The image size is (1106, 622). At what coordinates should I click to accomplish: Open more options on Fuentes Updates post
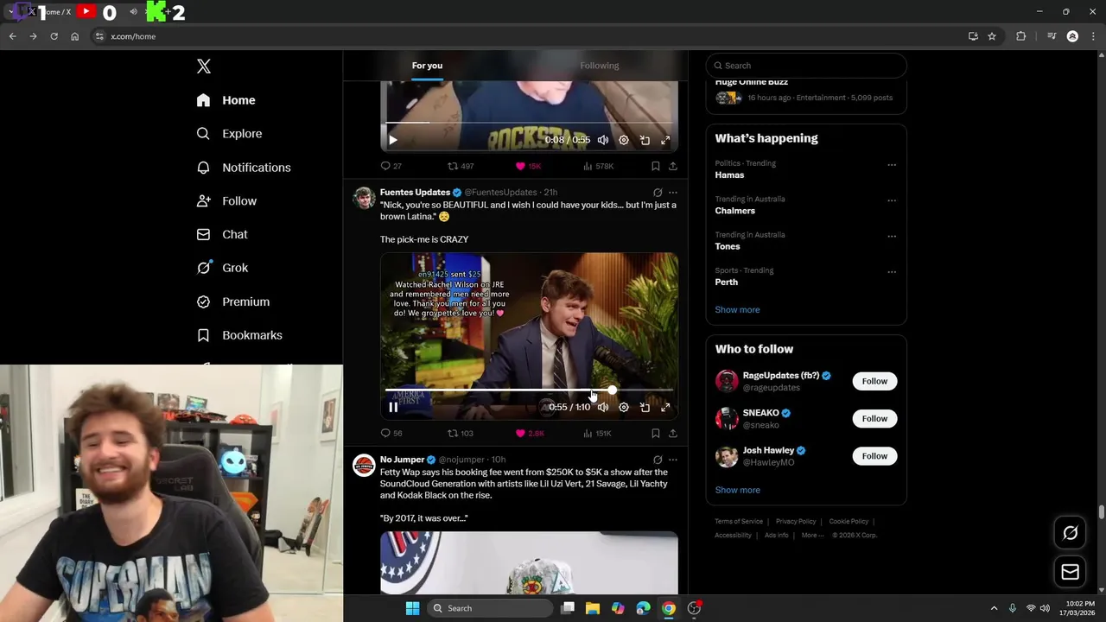(673, 193)
